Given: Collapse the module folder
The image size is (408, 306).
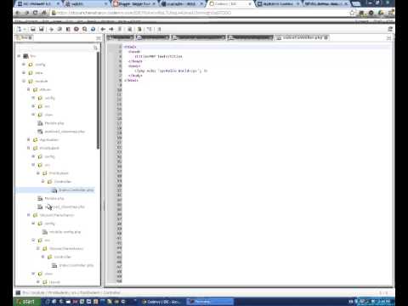Looking at the screenshot, I should pyautogui.click(x=24, y=82).
